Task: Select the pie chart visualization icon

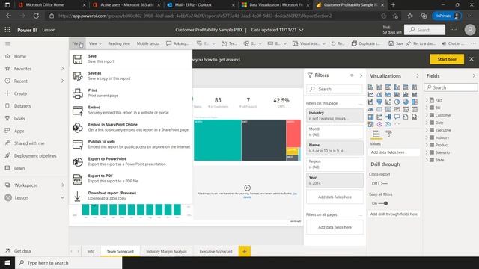Action: tap(397, 102)
